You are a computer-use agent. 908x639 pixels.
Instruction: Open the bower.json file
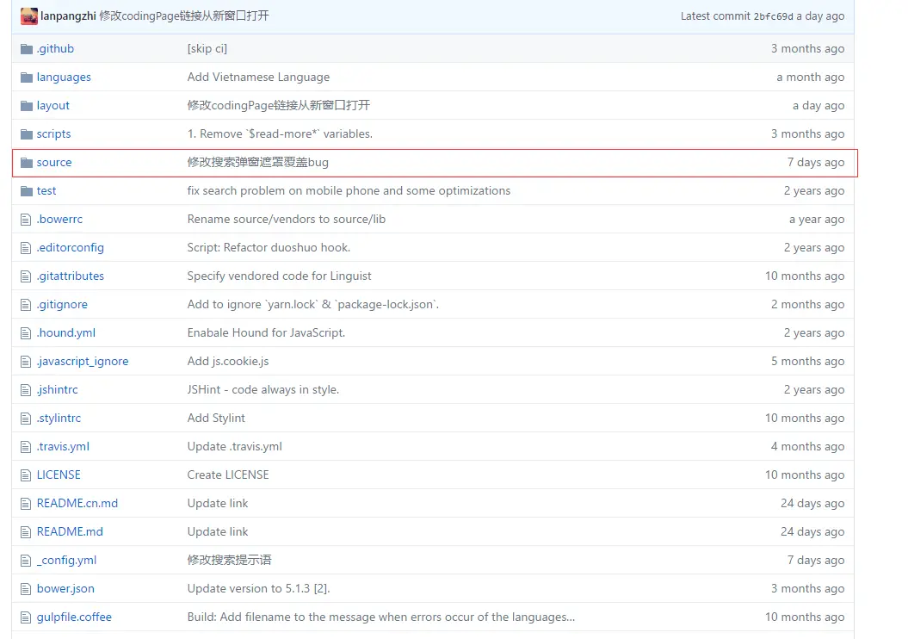65,588
